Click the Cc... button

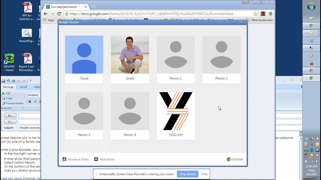point(10,122)
